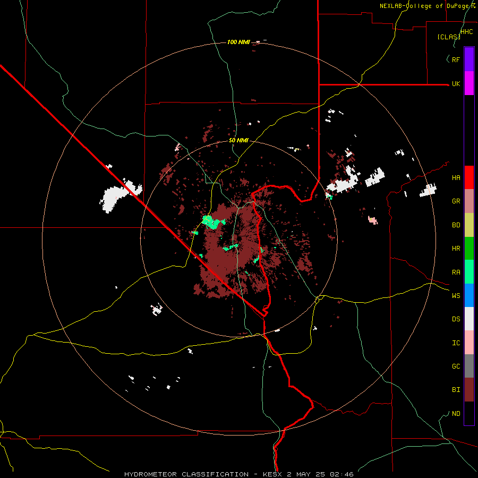The height and width of the screenshot is (478, 478).
Task: Click the IC light pink legend swatch
Action: click(x=469, y=343)
